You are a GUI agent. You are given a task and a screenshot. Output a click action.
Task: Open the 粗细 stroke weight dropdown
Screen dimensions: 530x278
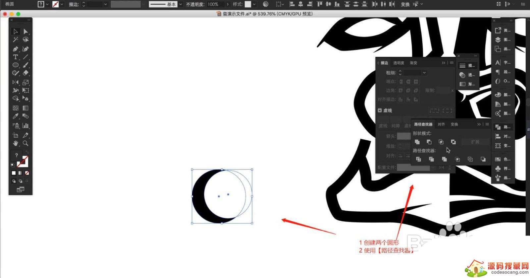click(x=424, y=73)
